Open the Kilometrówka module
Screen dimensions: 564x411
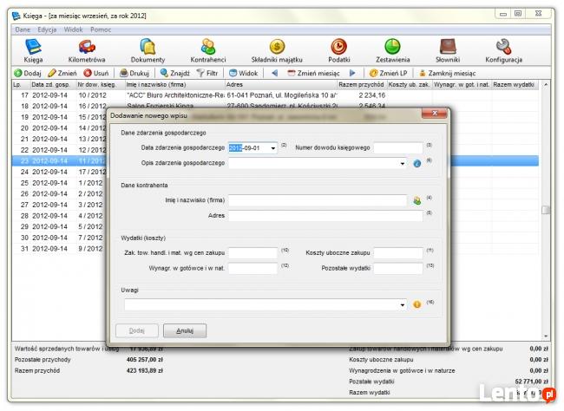click(86, 50)
